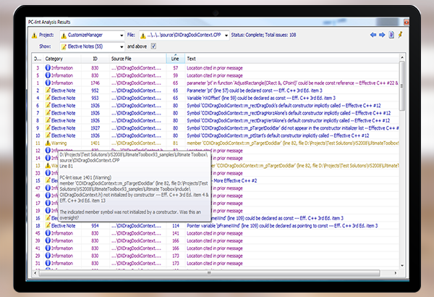Click horizontal scrollbar right arrow
Viewport: 434px width, 297px height.
pos(396,273)
